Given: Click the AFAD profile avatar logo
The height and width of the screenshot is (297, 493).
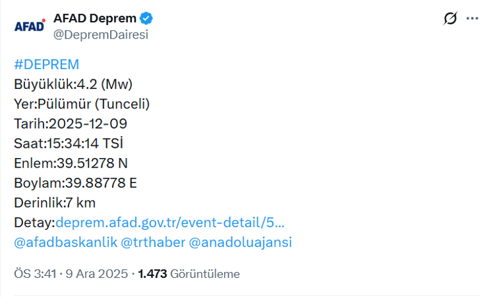Looking at the screenshot, I should click(x=29, y=26).
